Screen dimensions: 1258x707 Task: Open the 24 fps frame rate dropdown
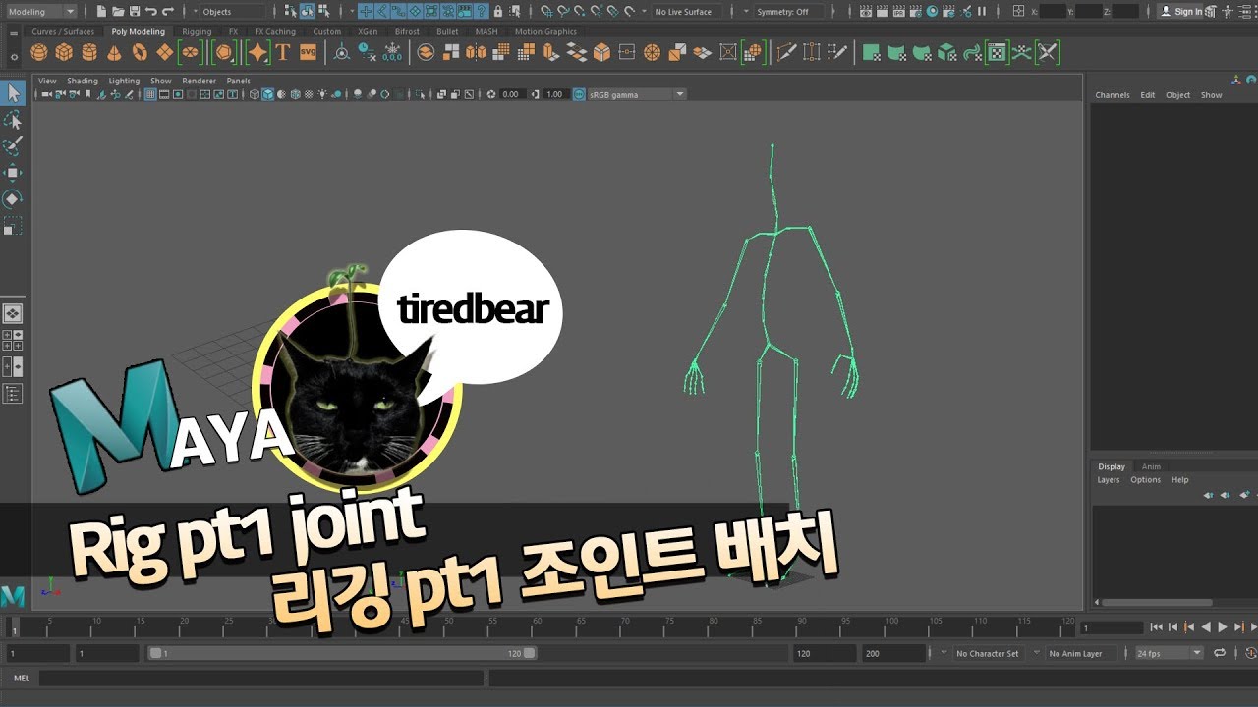[1170, 653]
